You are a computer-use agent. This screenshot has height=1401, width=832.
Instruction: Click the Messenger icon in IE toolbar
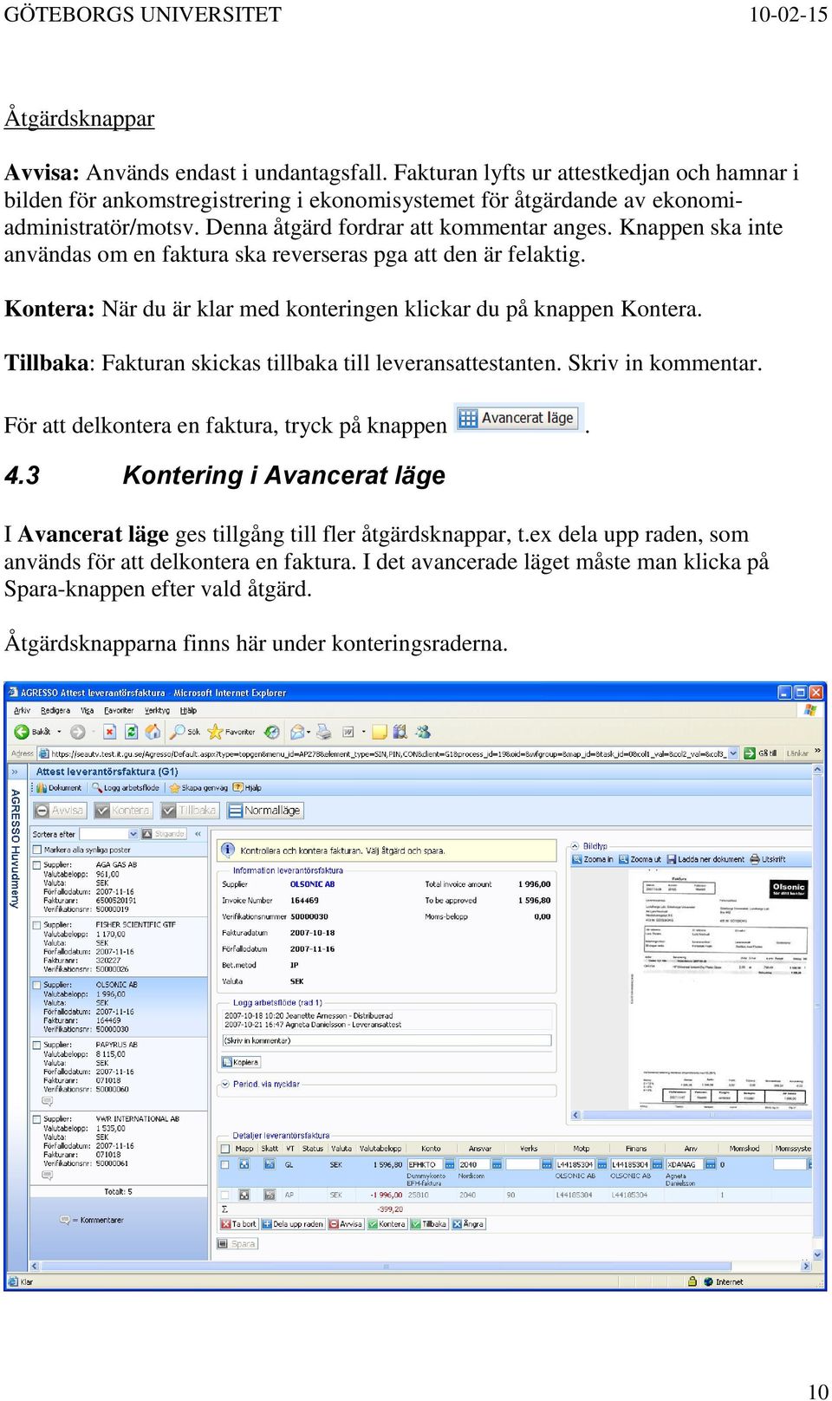[x=423, y=732]
